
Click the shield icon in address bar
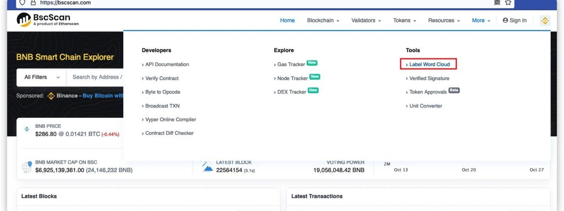point(23,3)
